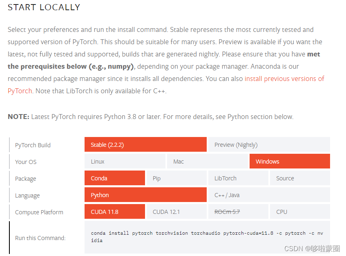Click the Run this Command label

40,238
